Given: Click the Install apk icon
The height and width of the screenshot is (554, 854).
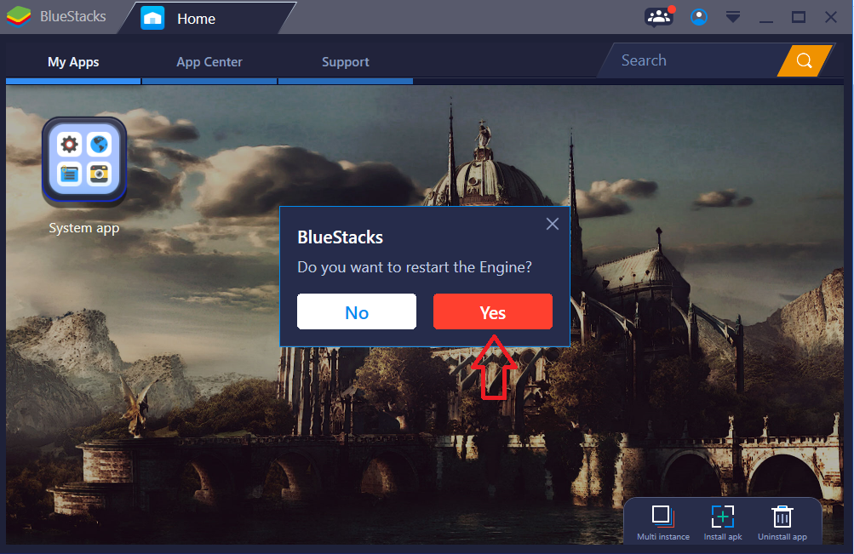Looking at the screenshot, I should [x=723, y=523].
